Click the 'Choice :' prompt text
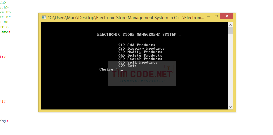The height and width of the screenshot is (135, 273). click(109, 69)
